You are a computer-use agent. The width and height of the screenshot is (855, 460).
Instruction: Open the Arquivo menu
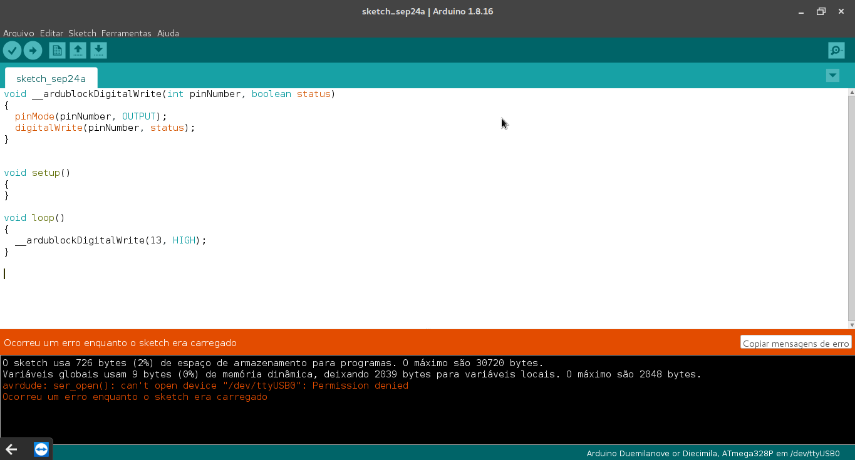19,33
